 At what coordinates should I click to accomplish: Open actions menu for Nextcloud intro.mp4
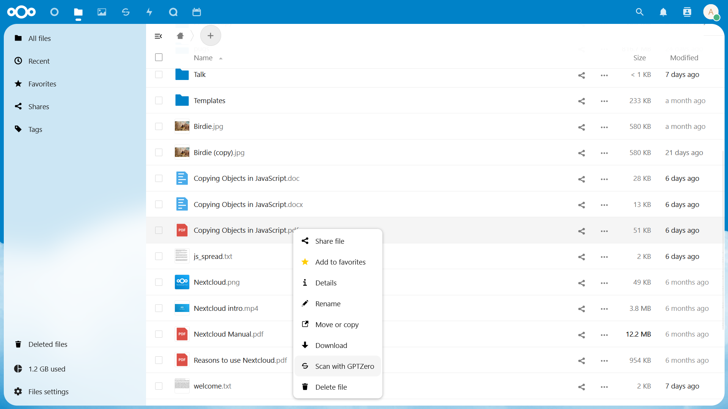pyautogui.click(x=604, y=309)
